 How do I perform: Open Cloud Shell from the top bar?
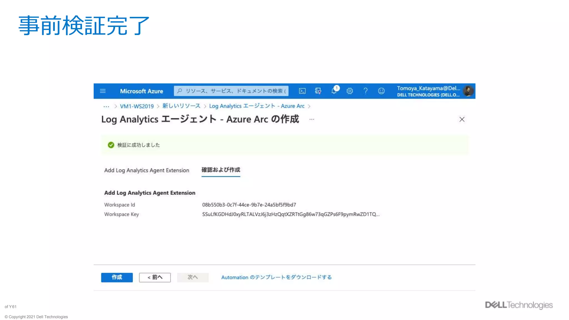click(302, 91)
